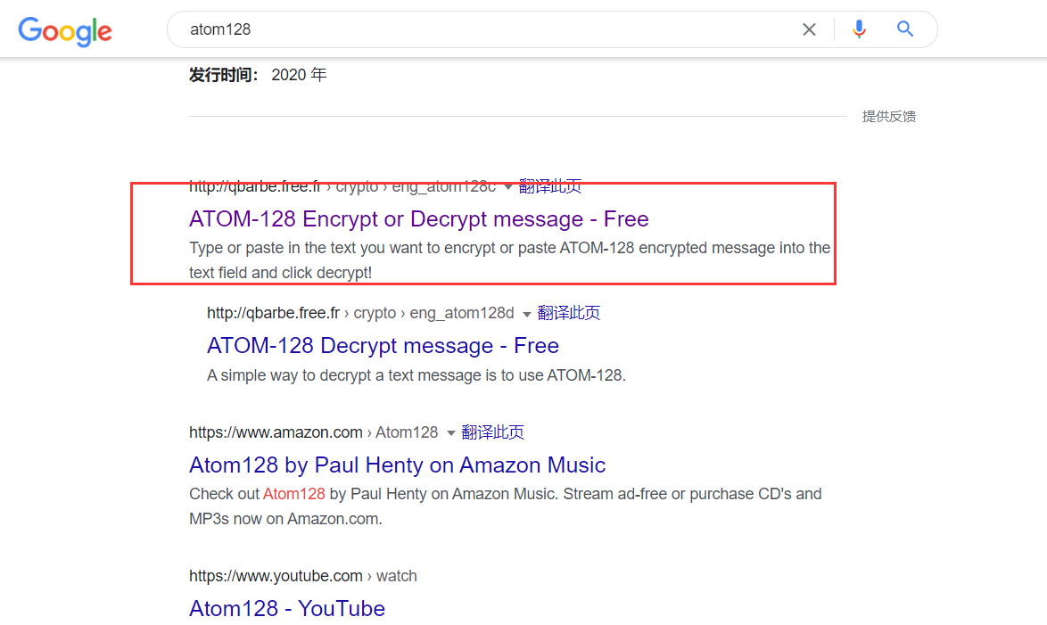Translate the Amazon Atom128 result page

coord(493,432)
